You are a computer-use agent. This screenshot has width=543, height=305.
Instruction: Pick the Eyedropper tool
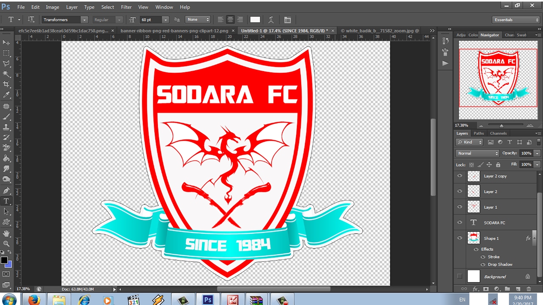6,95
